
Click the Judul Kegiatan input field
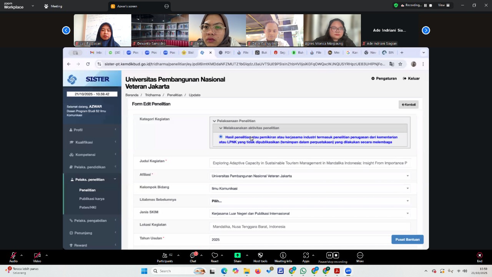309,163
